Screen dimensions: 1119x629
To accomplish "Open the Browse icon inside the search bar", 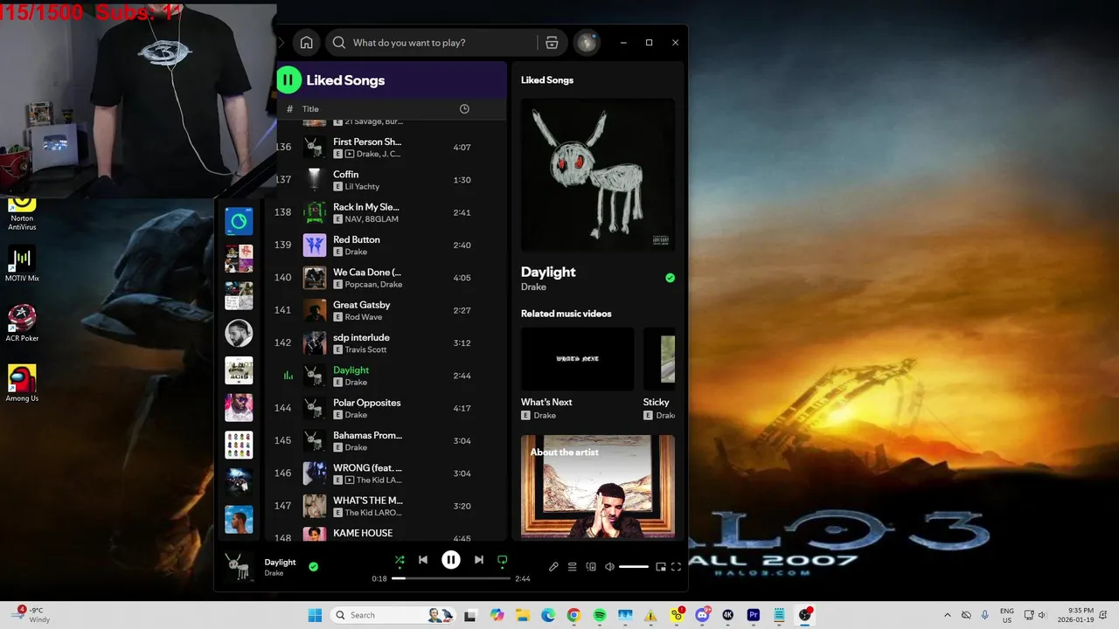I will click(552, 42).
